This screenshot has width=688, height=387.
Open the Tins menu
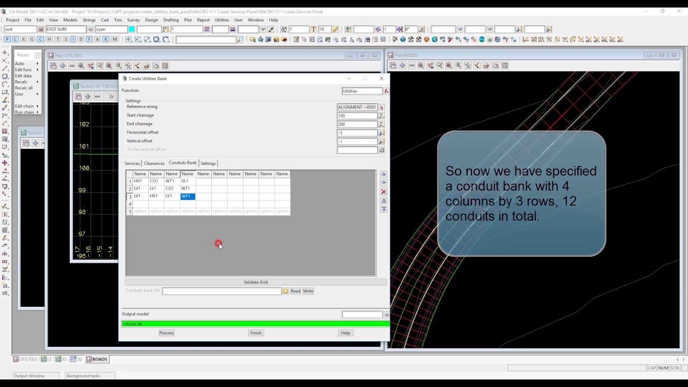(x=118, y=20)
